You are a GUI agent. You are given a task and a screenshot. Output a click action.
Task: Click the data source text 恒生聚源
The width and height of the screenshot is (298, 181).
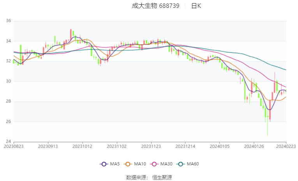click(x=162, y=177)
